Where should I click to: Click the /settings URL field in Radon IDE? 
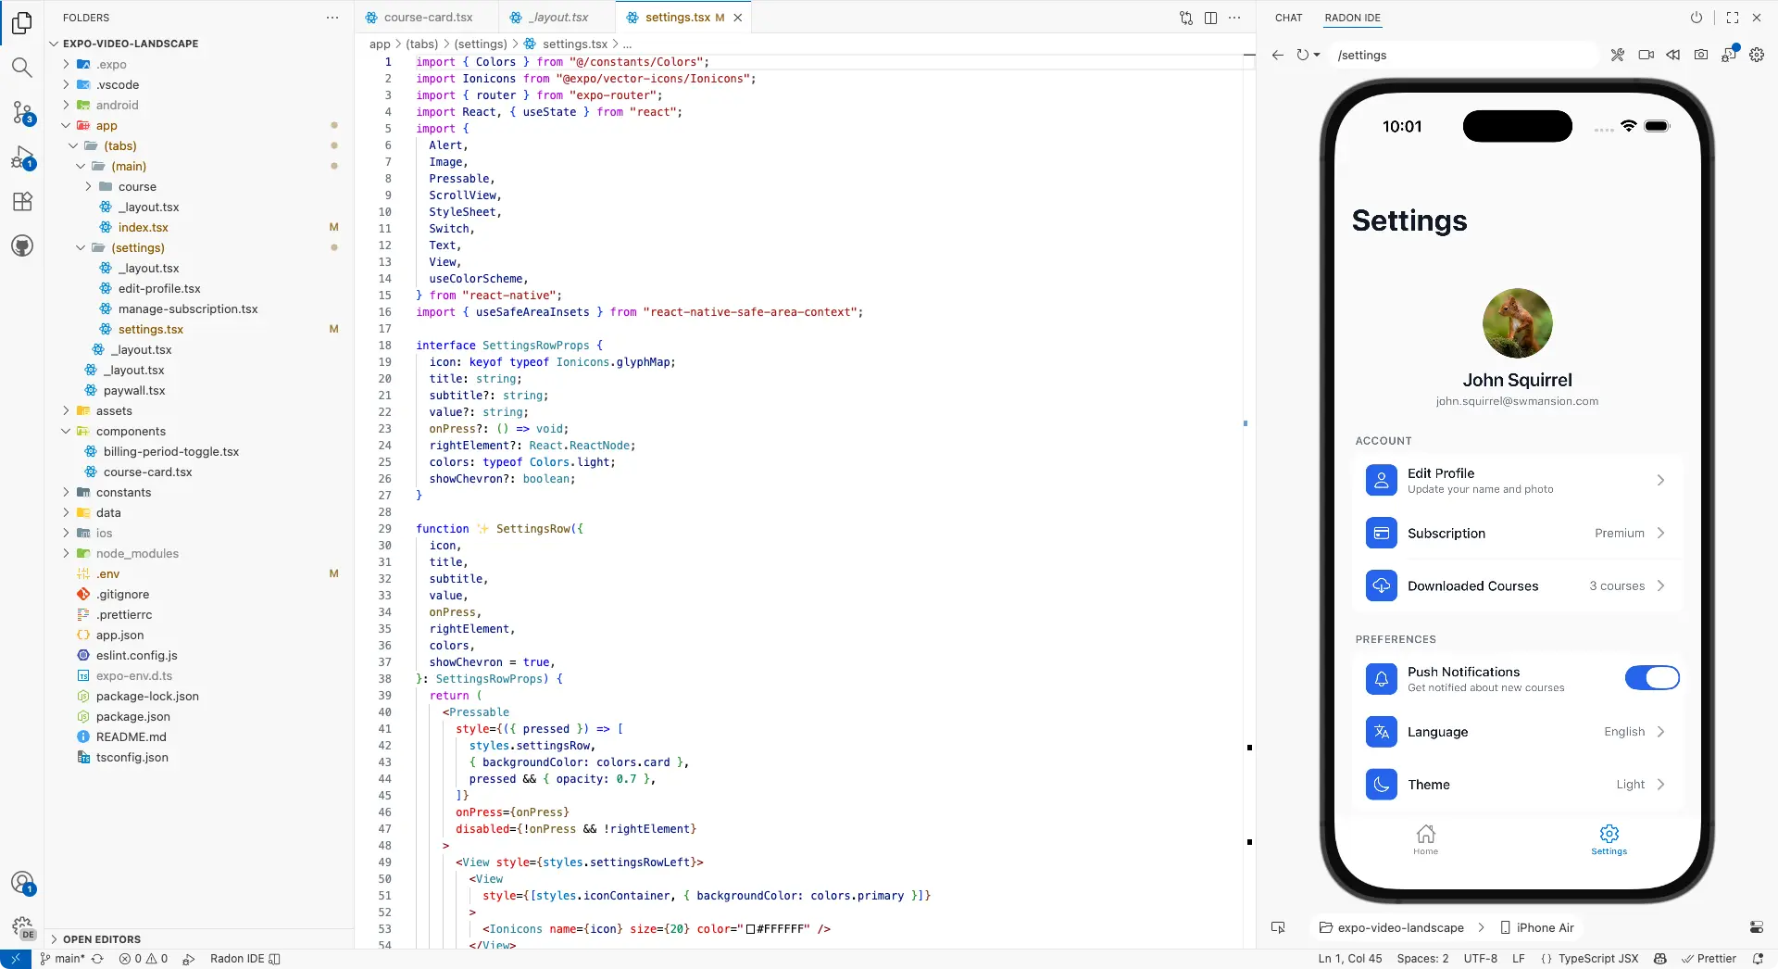click(x=1463, y=55)
